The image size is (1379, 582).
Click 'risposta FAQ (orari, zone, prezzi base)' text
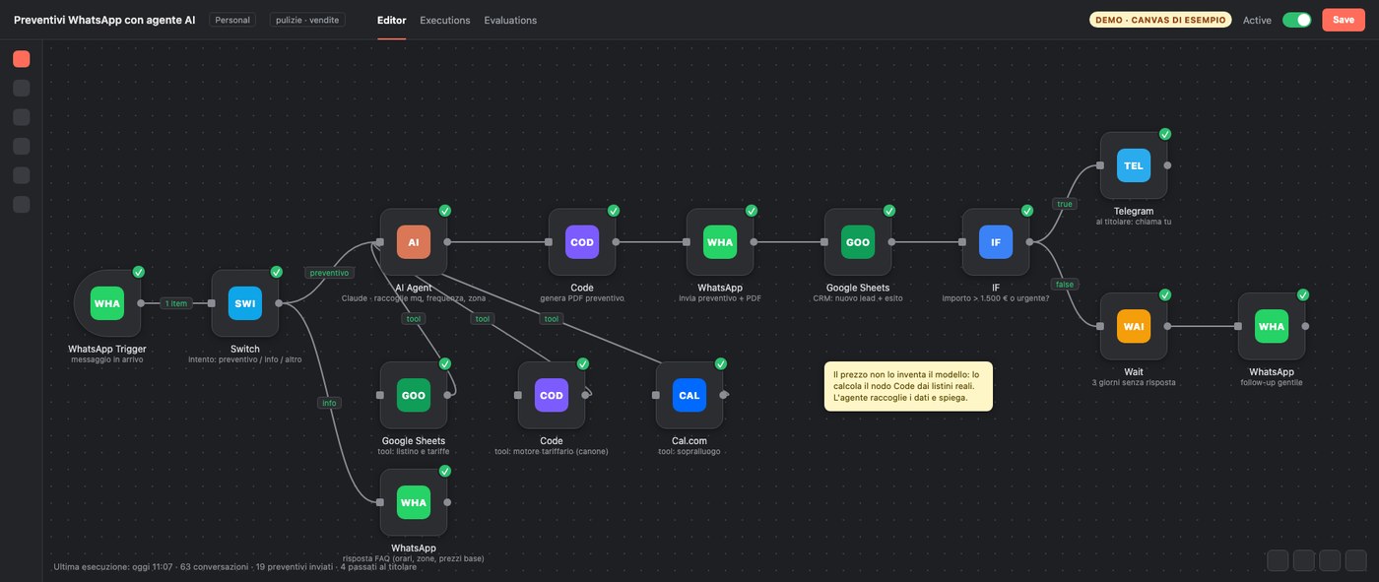414,558
